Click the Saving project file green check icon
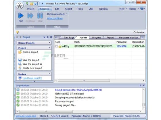 click(18, 105)
